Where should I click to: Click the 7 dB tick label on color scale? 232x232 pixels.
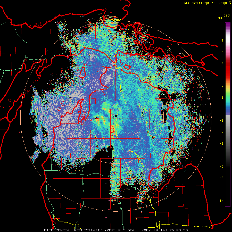click(x=222, y=29)
